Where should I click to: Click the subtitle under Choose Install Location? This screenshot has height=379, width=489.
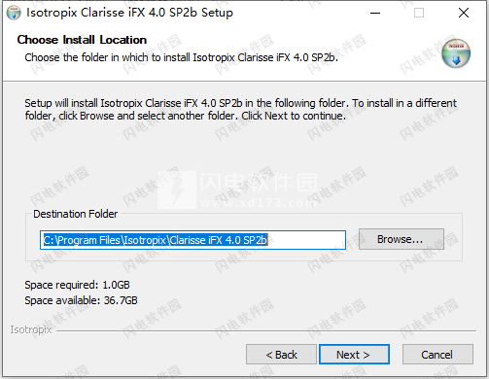point(182,57)
